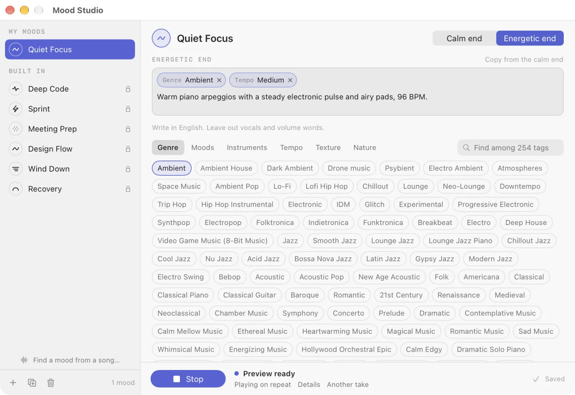Toggle the Chillout genre tag

click(x=375, y=186)
